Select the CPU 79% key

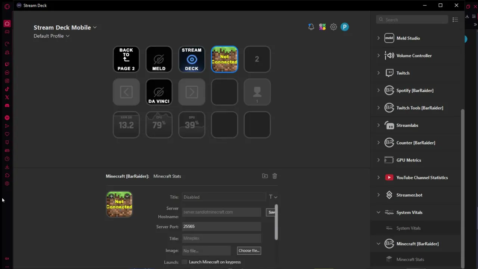pyautogui.click(x=159, y=125)
